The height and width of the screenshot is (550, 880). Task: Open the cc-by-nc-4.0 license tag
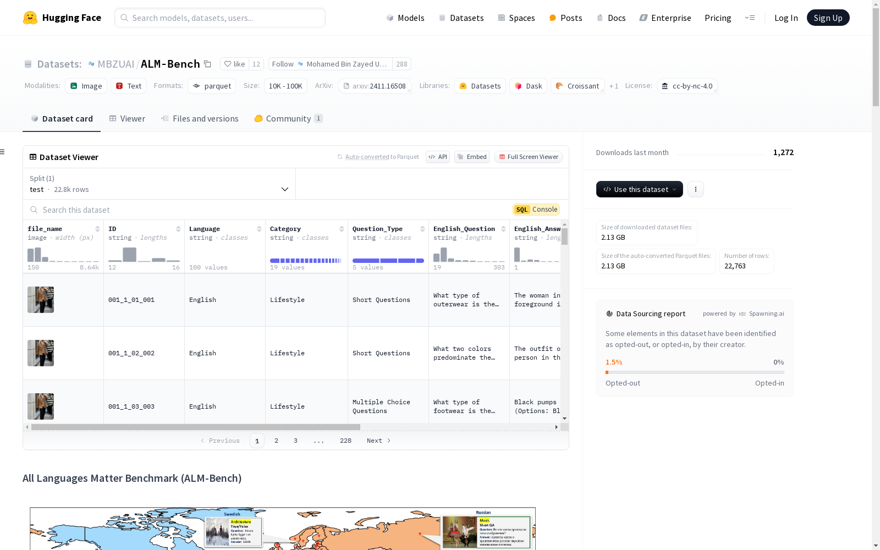point(687,86)
